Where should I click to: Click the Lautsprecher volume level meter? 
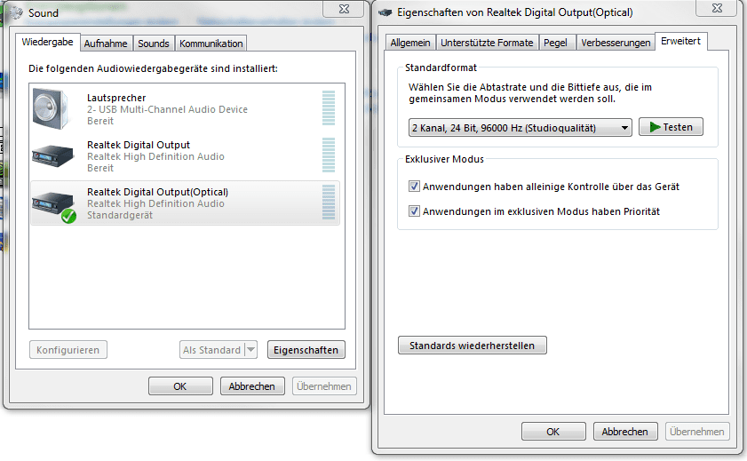click(329, 108)
